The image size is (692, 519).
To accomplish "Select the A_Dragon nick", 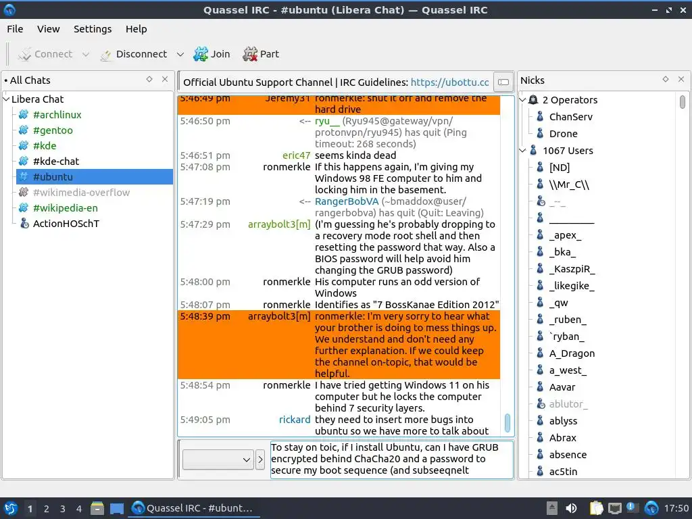I will click(x=572, y=353).
